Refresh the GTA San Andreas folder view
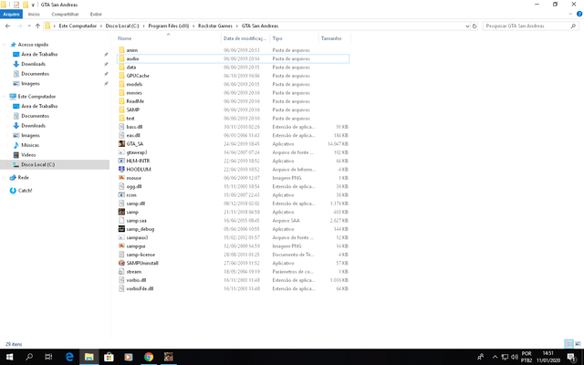The height and width of the screenshot is (365, 584). point(474,26)
